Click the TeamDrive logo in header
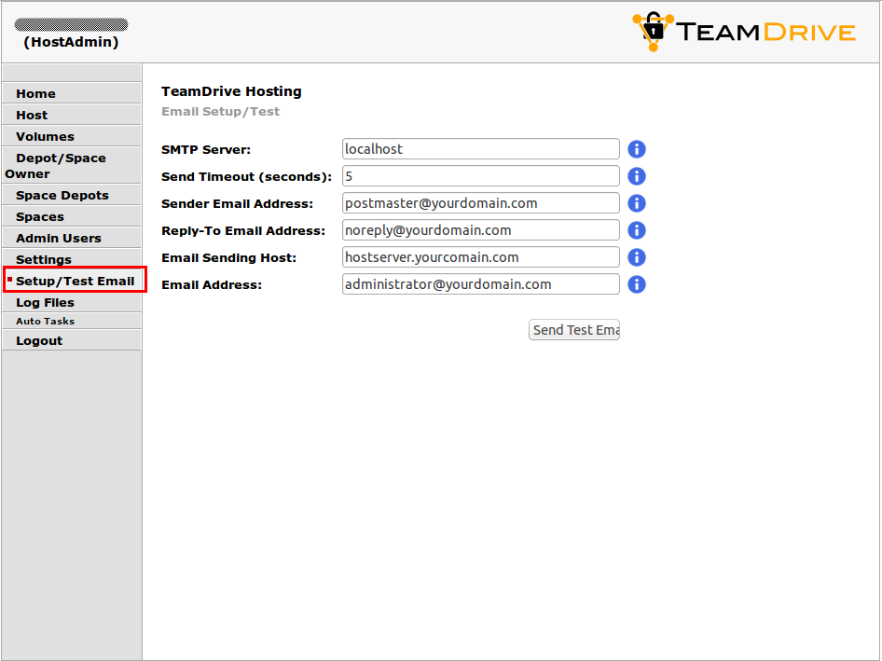 click(743, 33)
